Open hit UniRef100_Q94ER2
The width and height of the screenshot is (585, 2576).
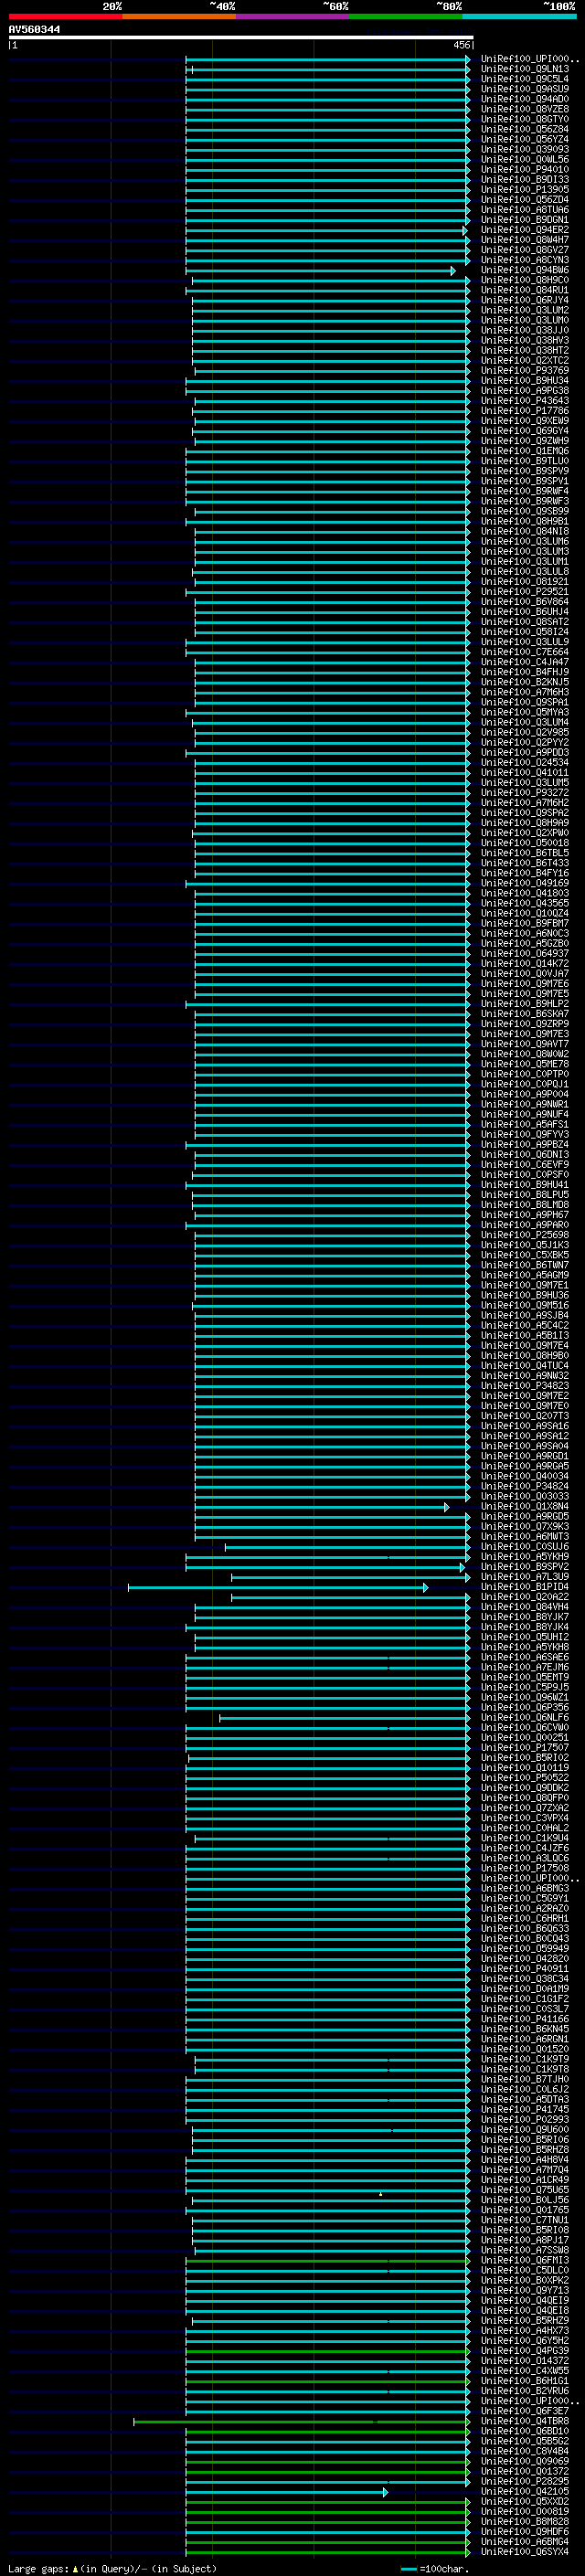(525, 230)
